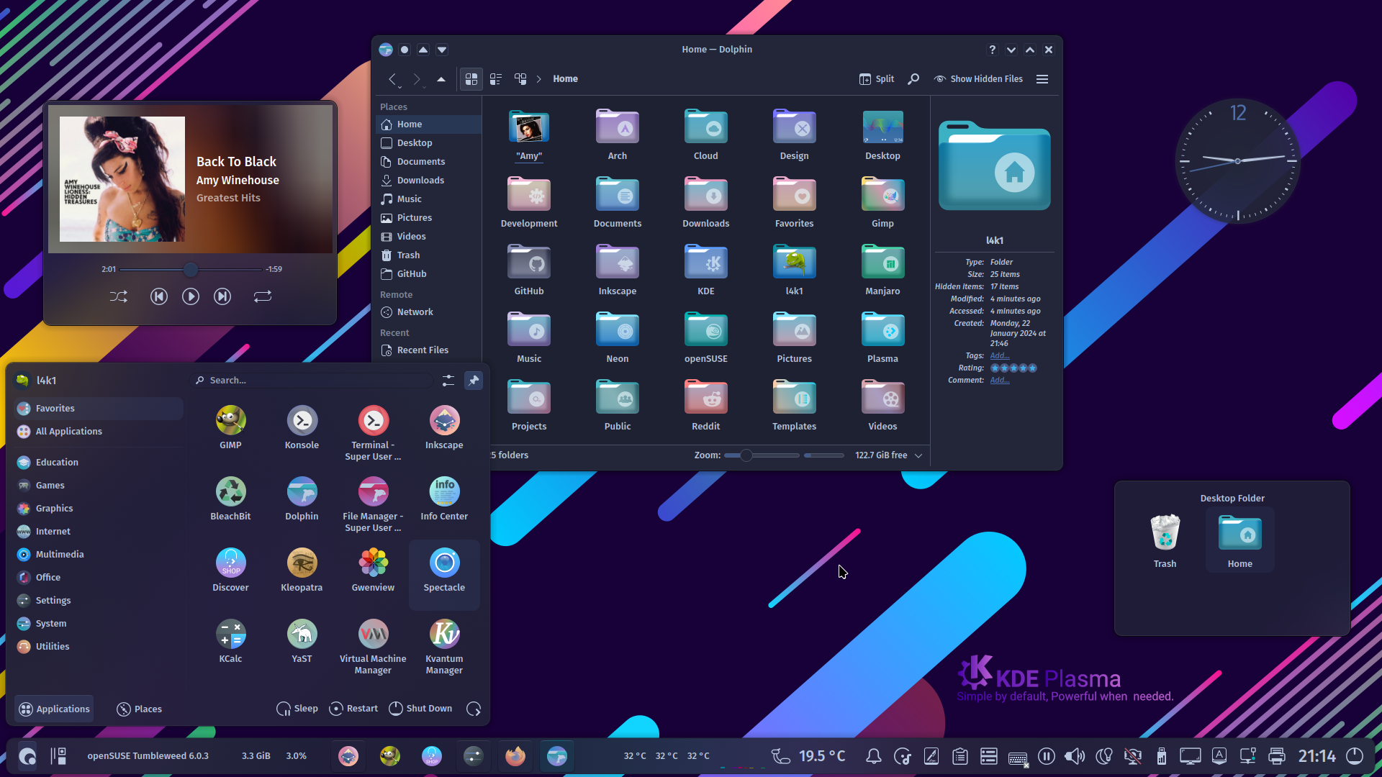Viewport: 1382px width, 777px height.
Task: Open Graphics category in launcher
Action: click(99, 509)
